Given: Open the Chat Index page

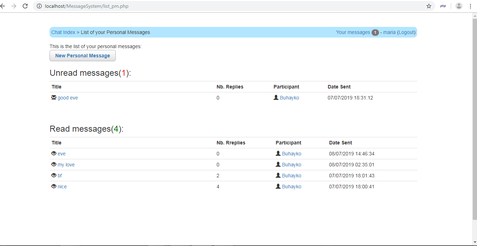Looking at the screenshot, I should point(63,32).
